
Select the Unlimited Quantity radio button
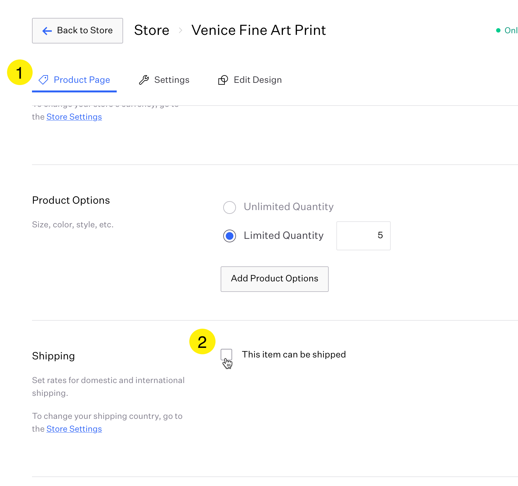coord(230,207)
